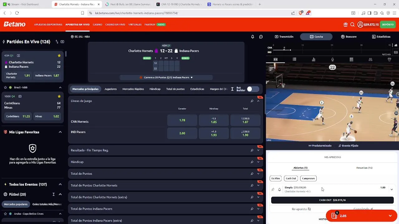Click the CASH OUT $26.919,16 button
The image size is (399, 224).
tap(332, 200)
